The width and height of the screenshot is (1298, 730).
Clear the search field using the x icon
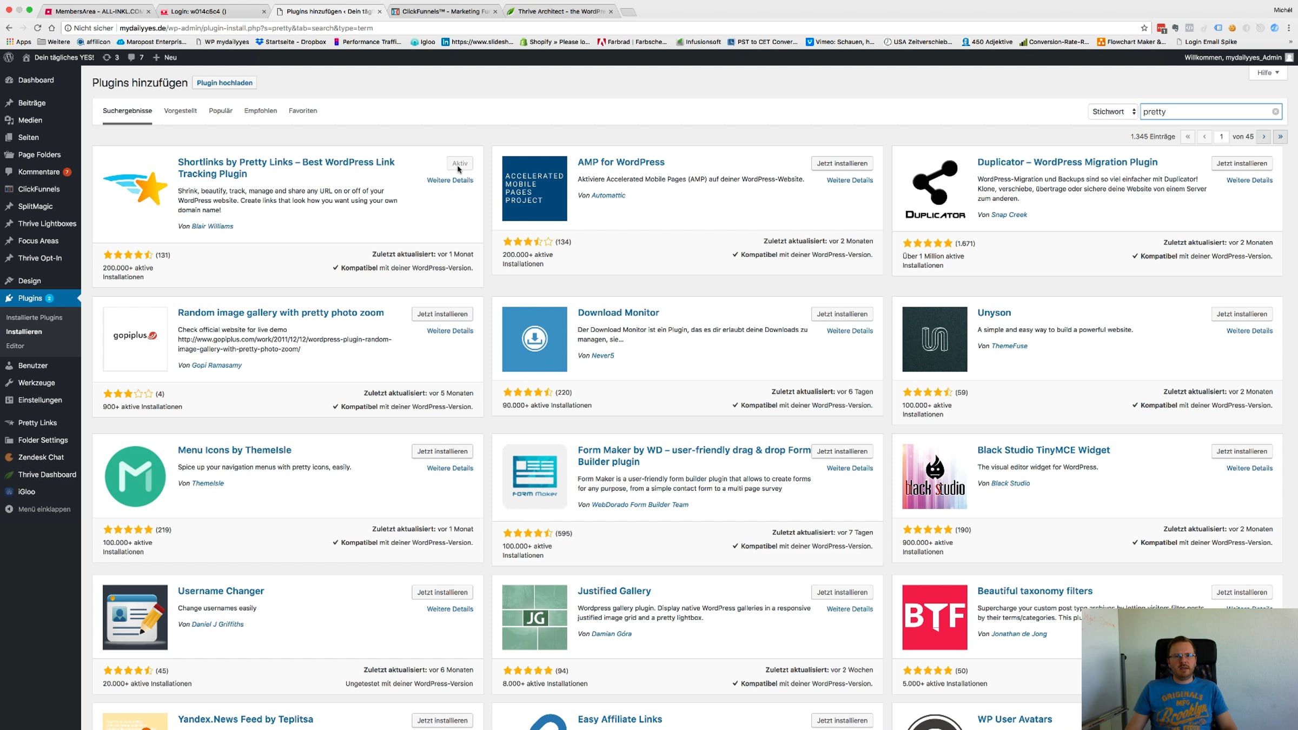point(1275,112)
